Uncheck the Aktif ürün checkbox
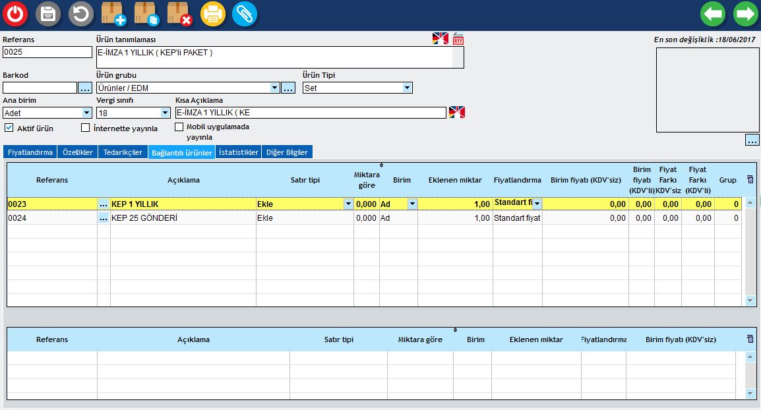This screenshot has height=410, width=761. point(9,128)
